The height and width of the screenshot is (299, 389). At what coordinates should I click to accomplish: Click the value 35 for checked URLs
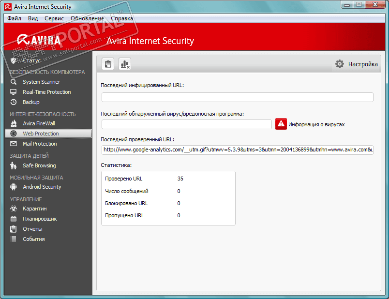pos(180,179)
